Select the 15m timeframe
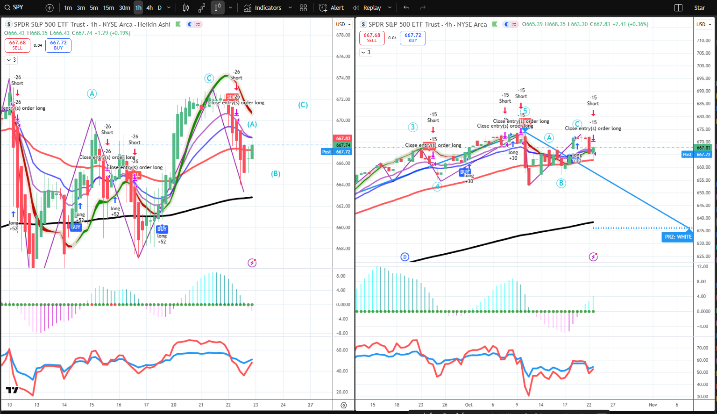Screen dimensions: 717x414 (108, 8)
